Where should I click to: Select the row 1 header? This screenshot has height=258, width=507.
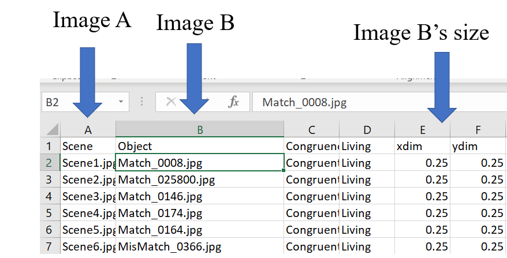click(49, 146)
